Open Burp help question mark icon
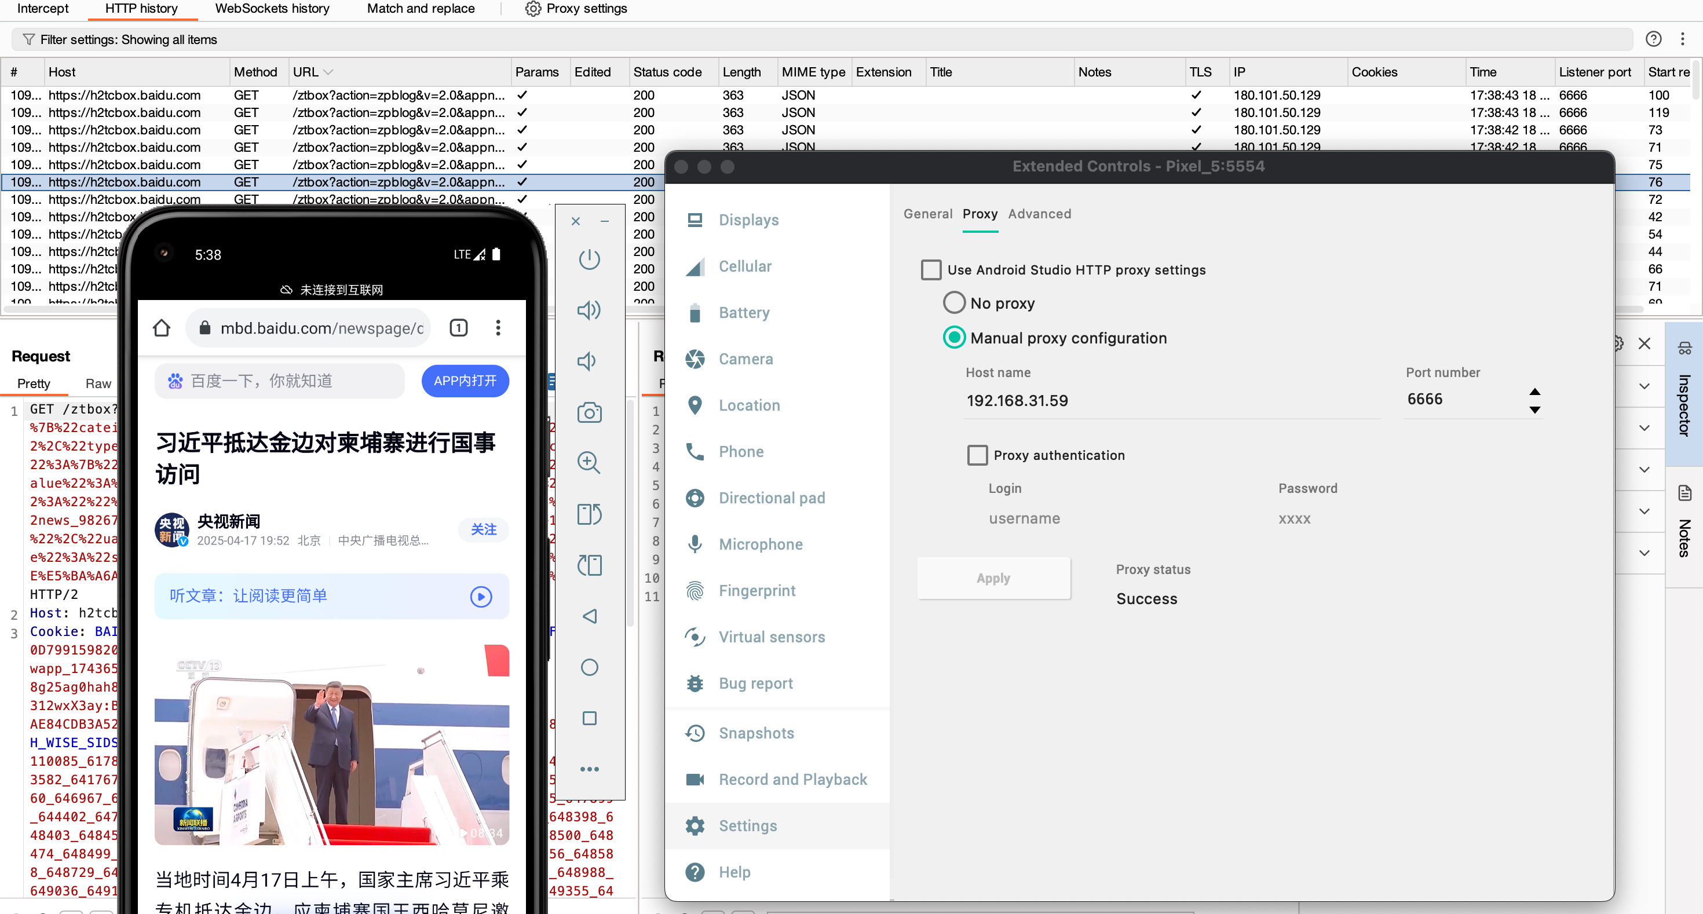The image size is (1703, 914). pyautogui.click(x=1653, y=39)
